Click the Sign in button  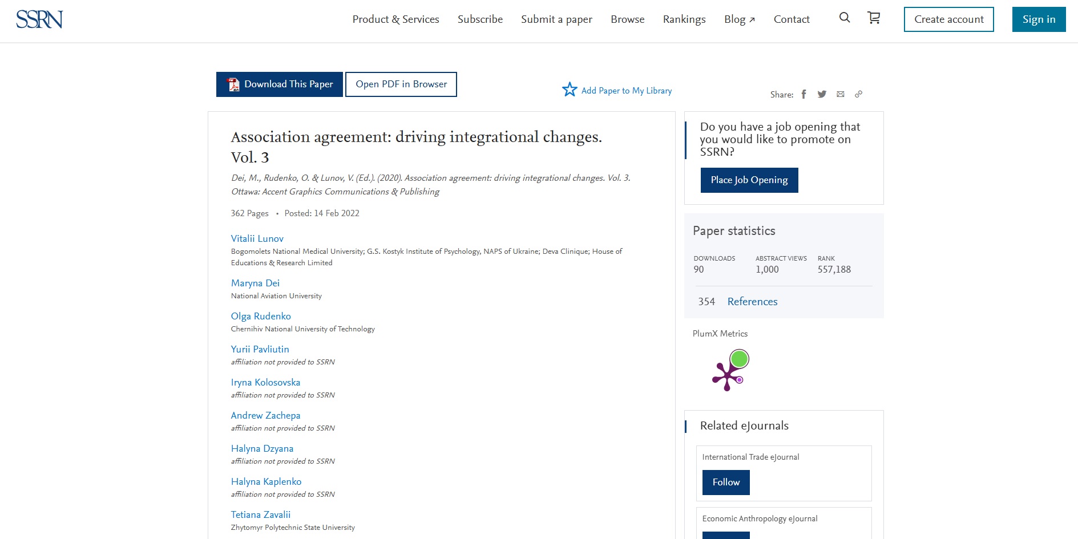pos(1039,19)
